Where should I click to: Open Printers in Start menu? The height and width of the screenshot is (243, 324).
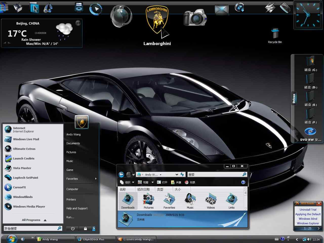(x=71, y=199)
